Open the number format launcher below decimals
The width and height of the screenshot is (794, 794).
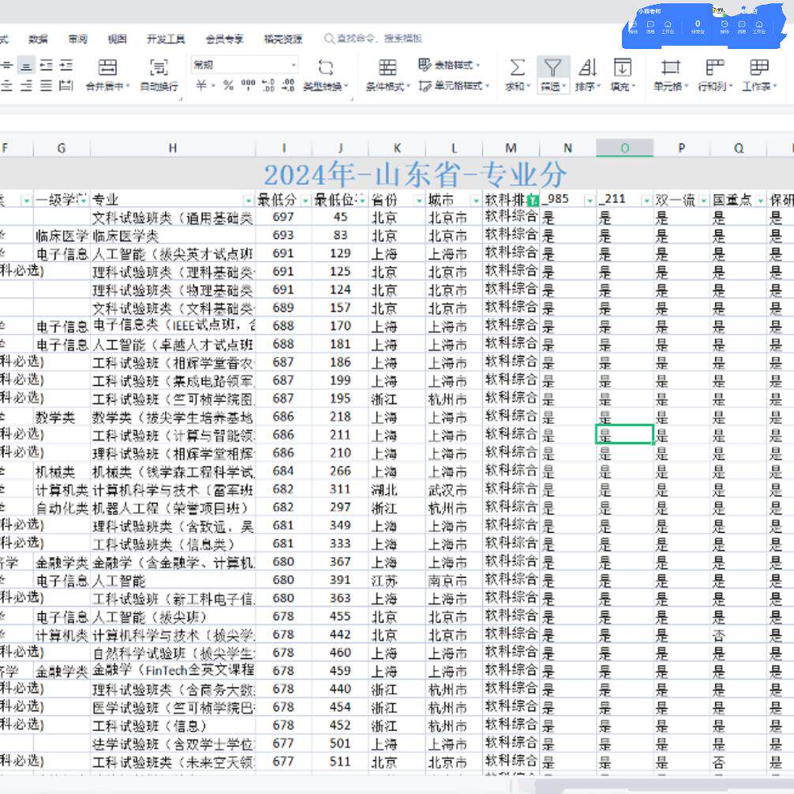[351, 99]
